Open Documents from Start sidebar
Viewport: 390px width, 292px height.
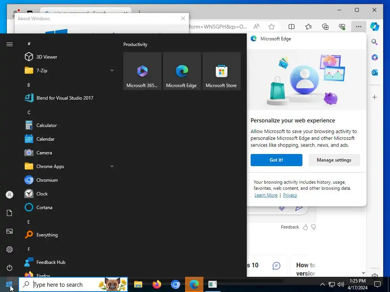coord(10,213)
